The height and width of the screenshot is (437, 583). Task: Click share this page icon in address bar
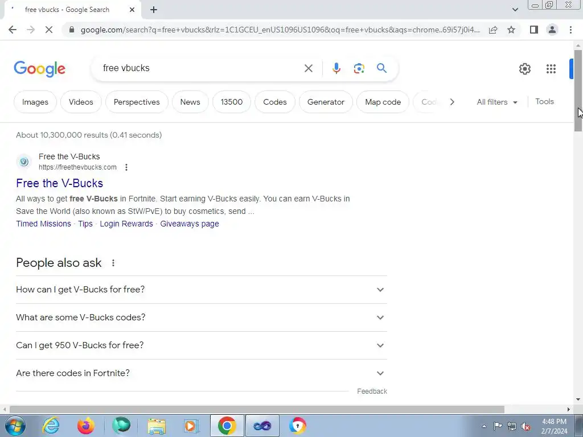tap(493, 30)
